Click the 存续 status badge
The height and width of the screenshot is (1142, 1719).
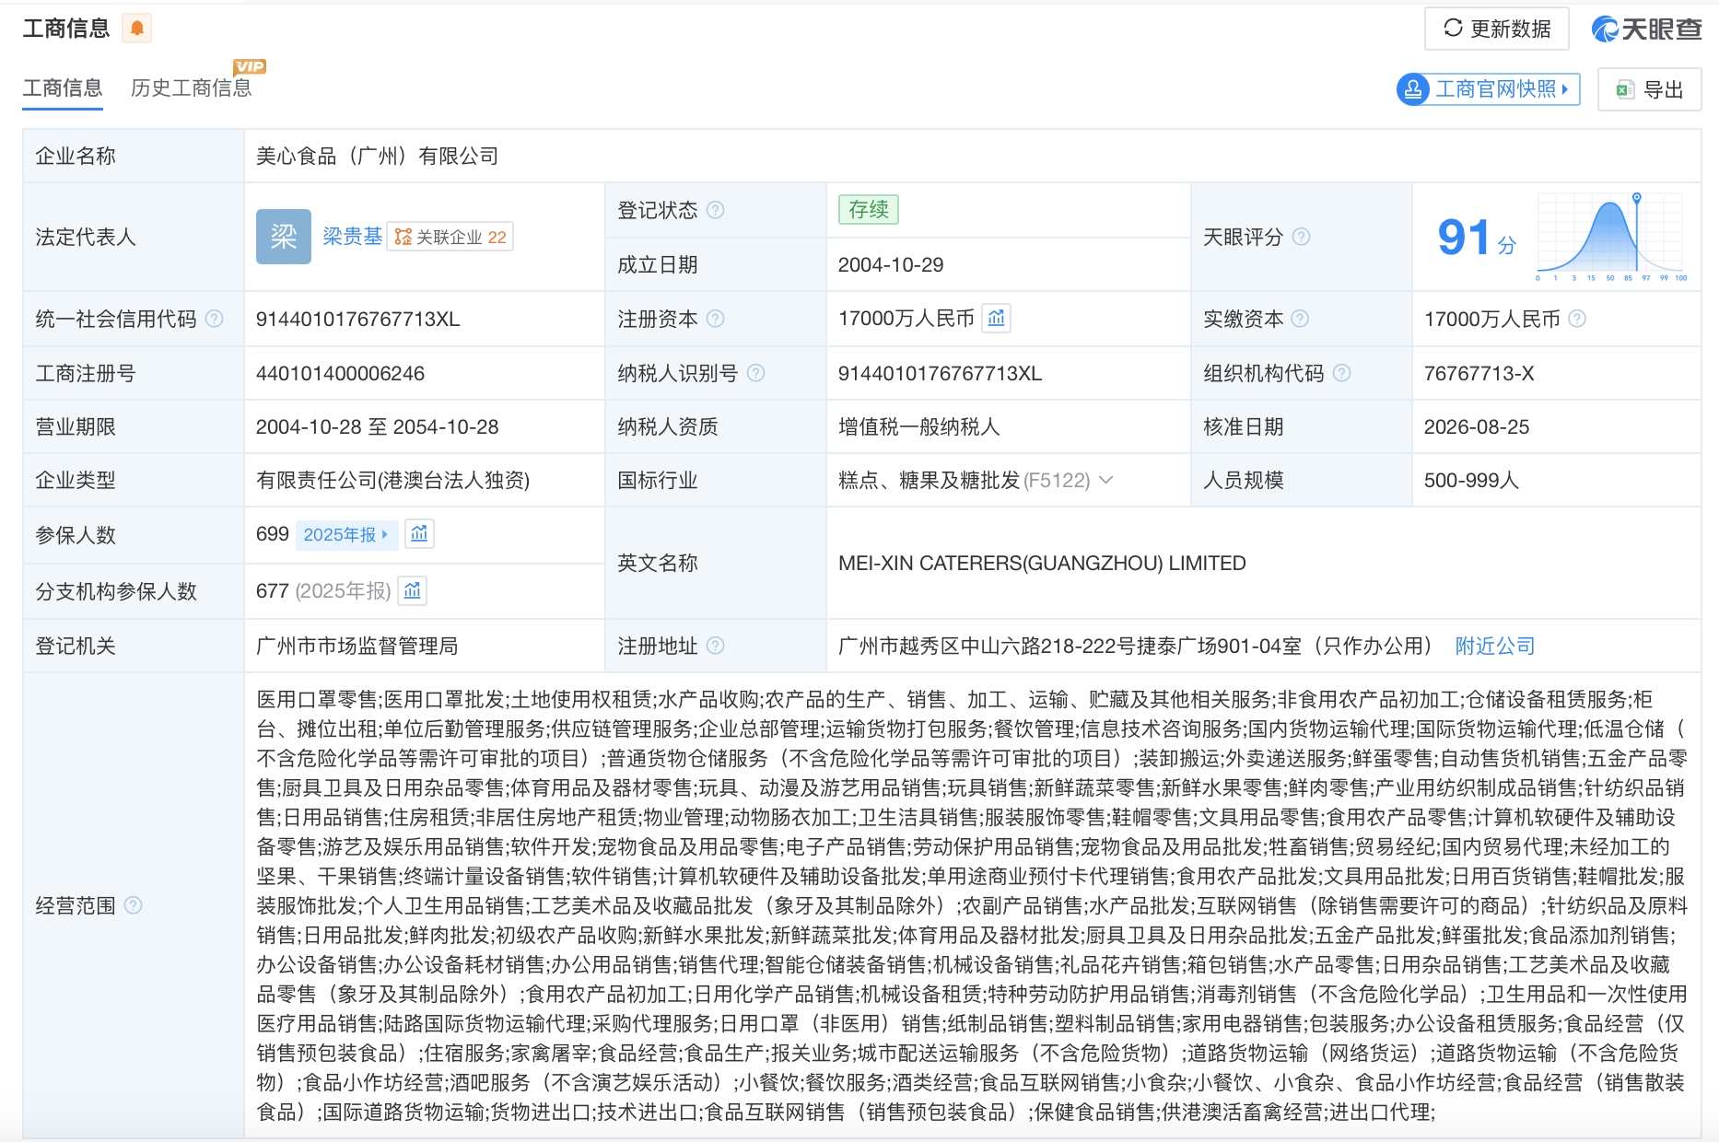tap(868, 210)
